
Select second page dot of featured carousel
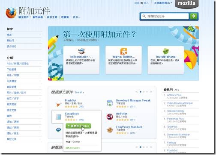[x=144, y=92]
